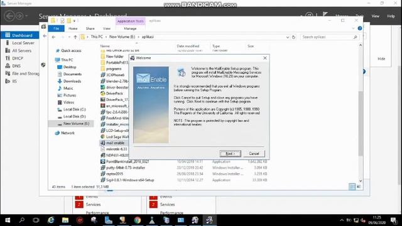Select the 'raptor2015' file
Screen dimensions: 402x226
click(114, 174)
